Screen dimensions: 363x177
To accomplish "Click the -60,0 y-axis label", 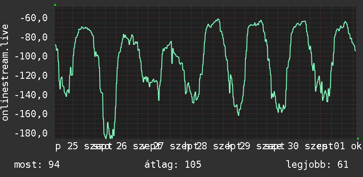I will 34,18.
